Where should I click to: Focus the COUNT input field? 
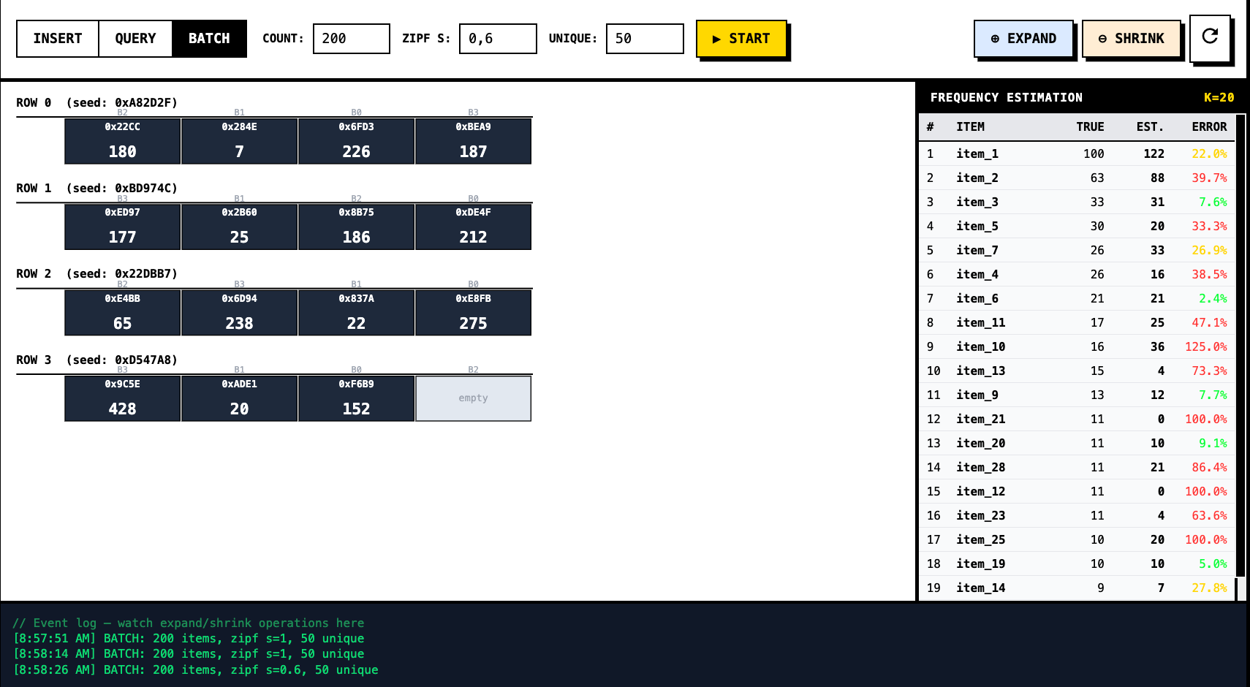point(351,39)
